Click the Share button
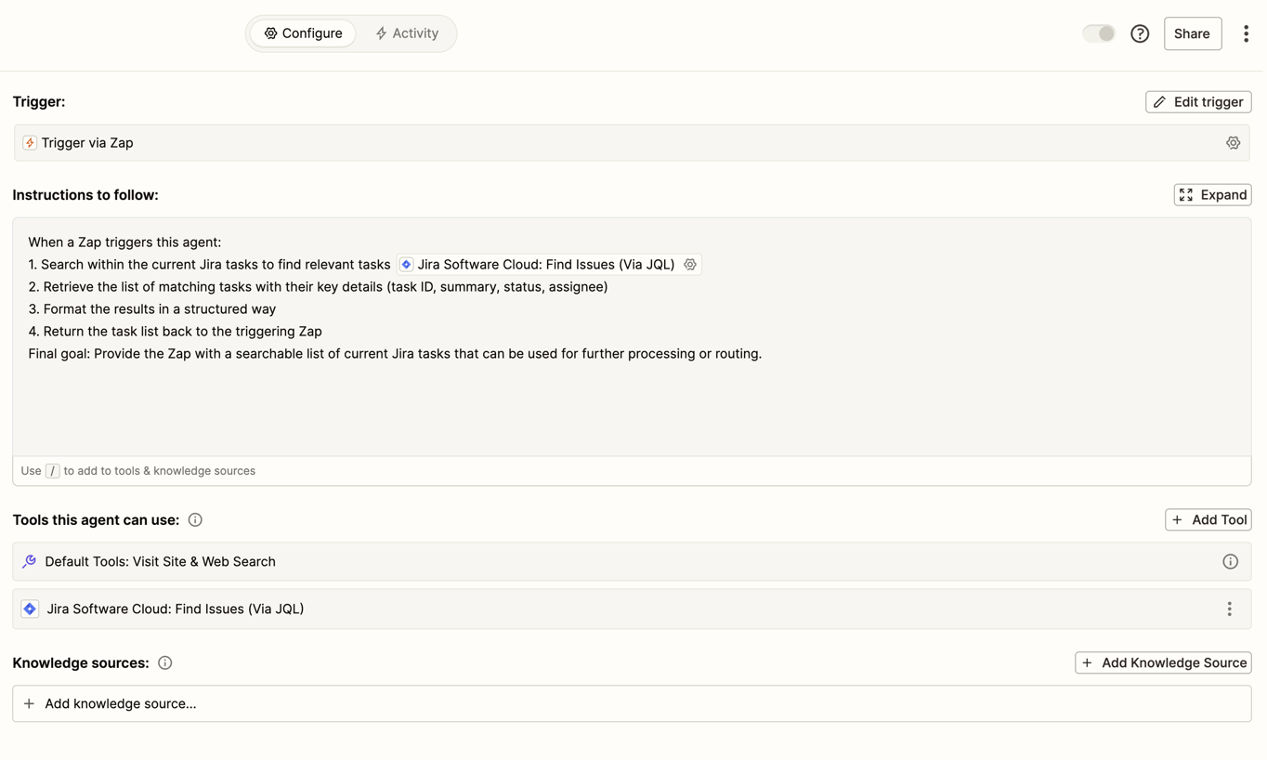The image size is (1267, 760). (1192, 33)
